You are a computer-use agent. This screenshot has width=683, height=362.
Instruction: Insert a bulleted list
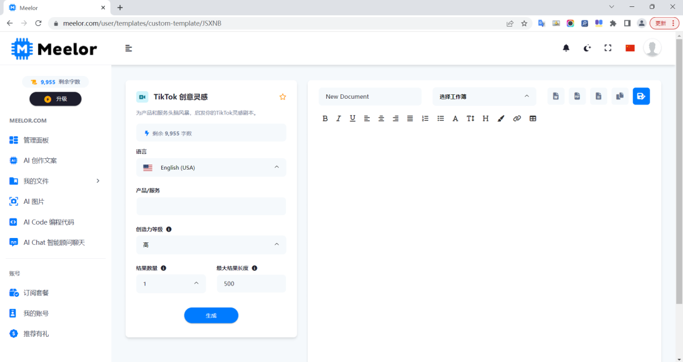coord(440,118)
